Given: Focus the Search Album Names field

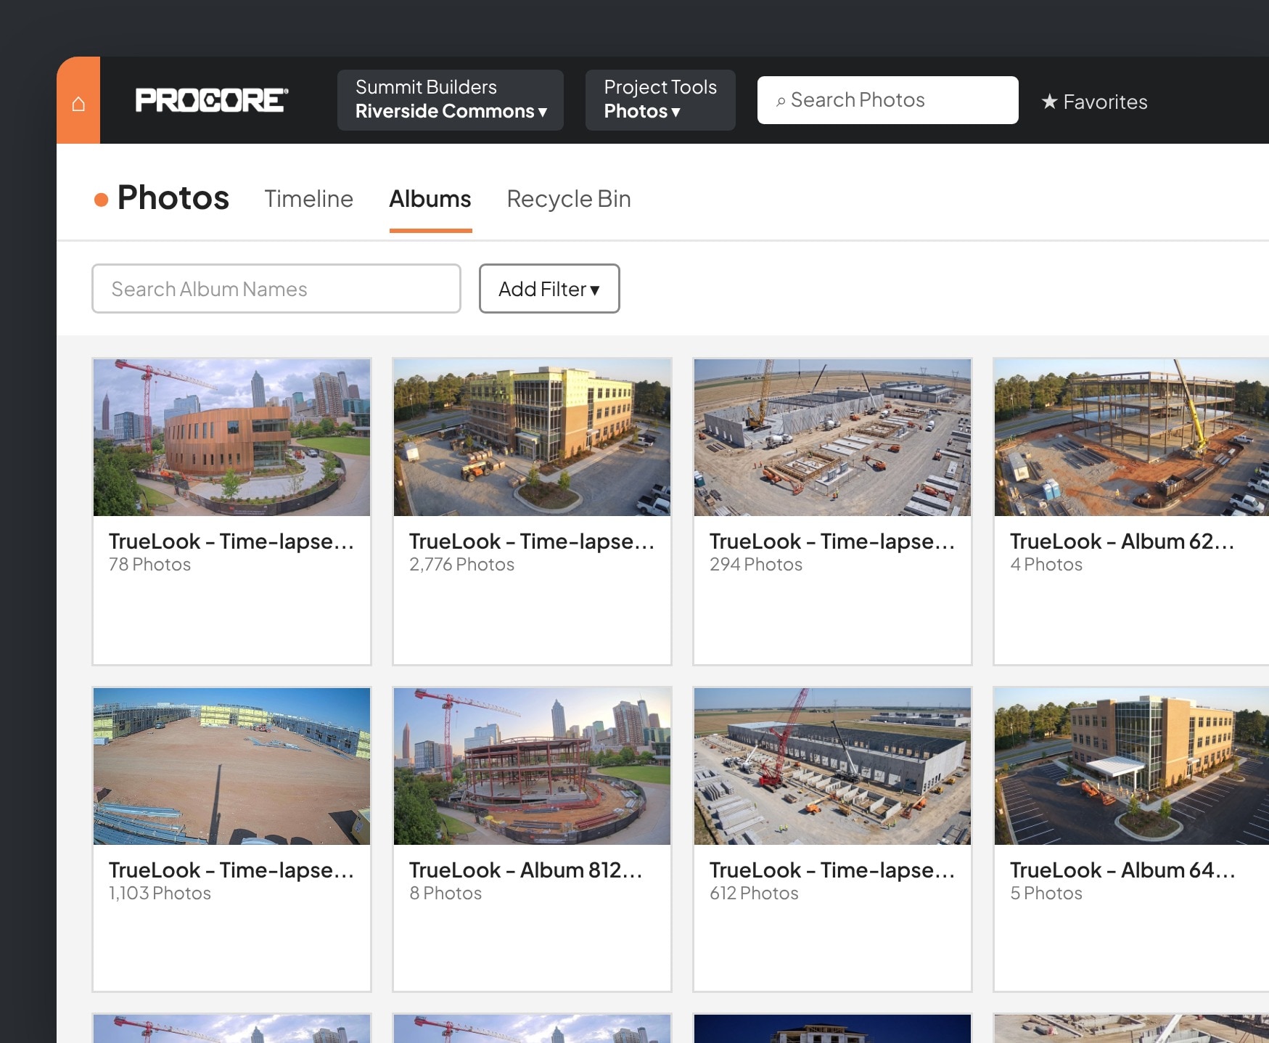Looking at the screenshot, I should 276,289.
